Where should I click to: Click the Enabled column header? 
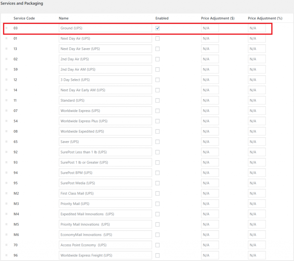pos(162,18)
